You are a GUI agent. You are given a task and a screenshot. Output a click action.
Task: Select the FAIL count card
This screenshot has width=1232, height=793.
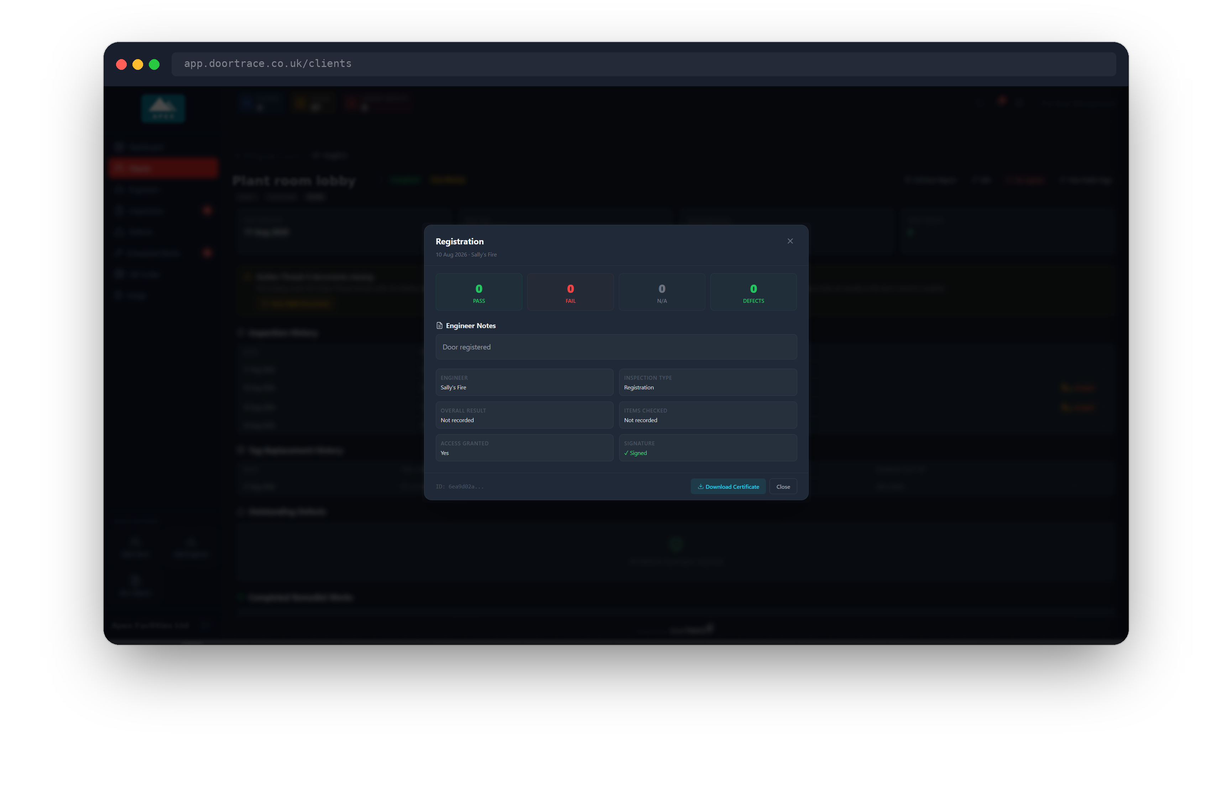(570, 292)
